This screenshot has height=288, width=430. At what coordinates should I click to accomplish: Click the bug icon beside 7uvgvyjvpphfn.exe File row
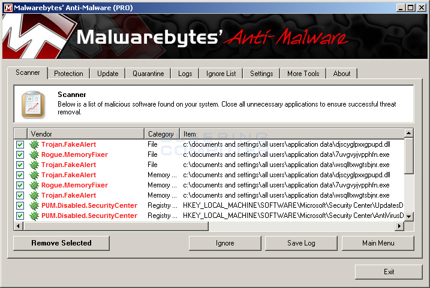(x=34, y=154)
